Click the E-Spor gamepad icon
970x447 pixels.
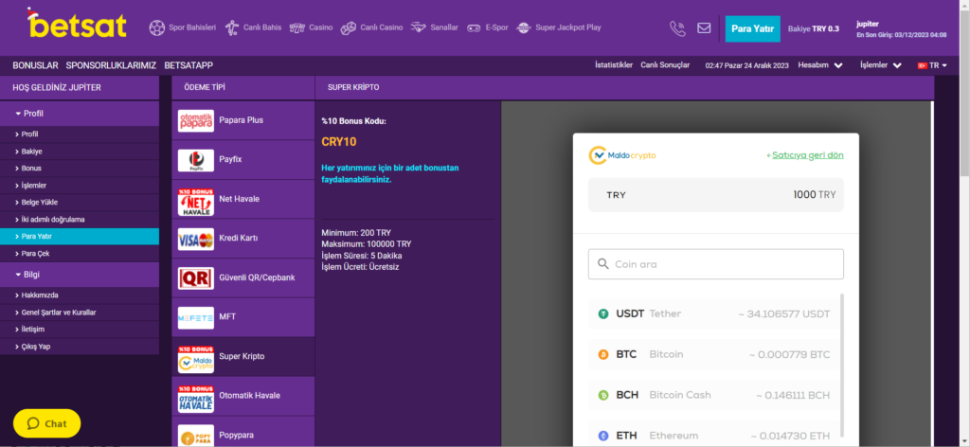474,27
